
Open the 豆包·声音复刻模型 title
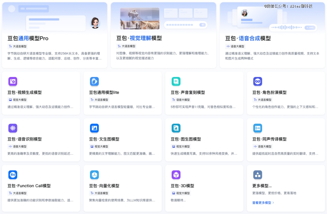point(188,92)
